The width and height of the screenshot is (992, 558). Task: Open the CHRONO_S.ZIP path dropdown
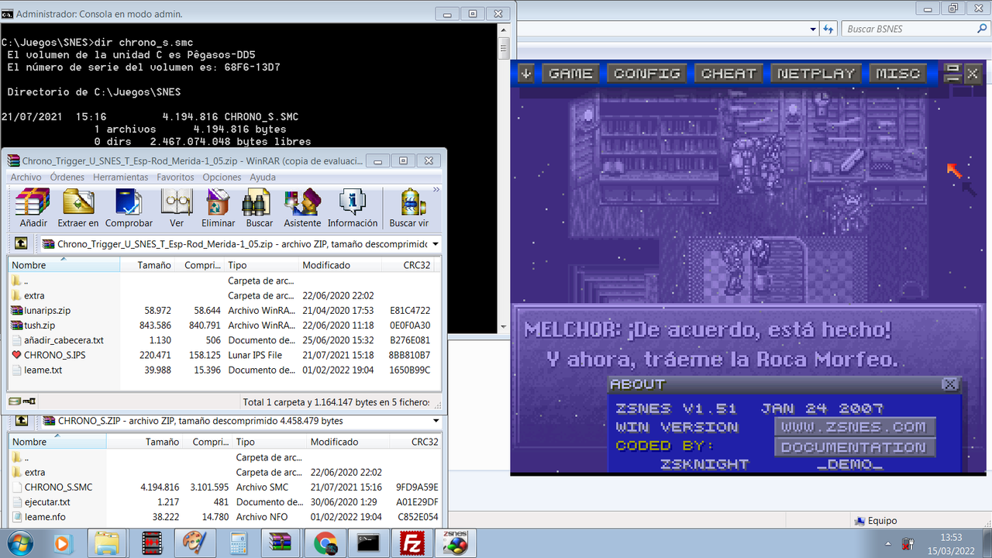click(436, 420)
